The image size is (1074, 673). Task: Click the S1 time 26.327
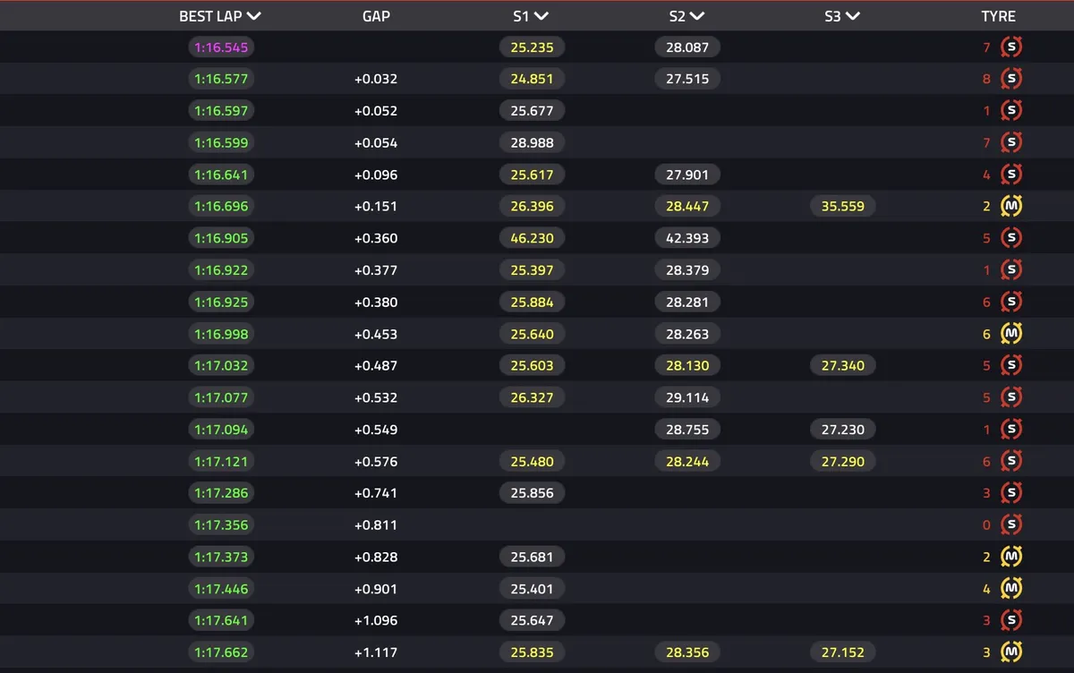pyautogui.click(x=532, y=397)
